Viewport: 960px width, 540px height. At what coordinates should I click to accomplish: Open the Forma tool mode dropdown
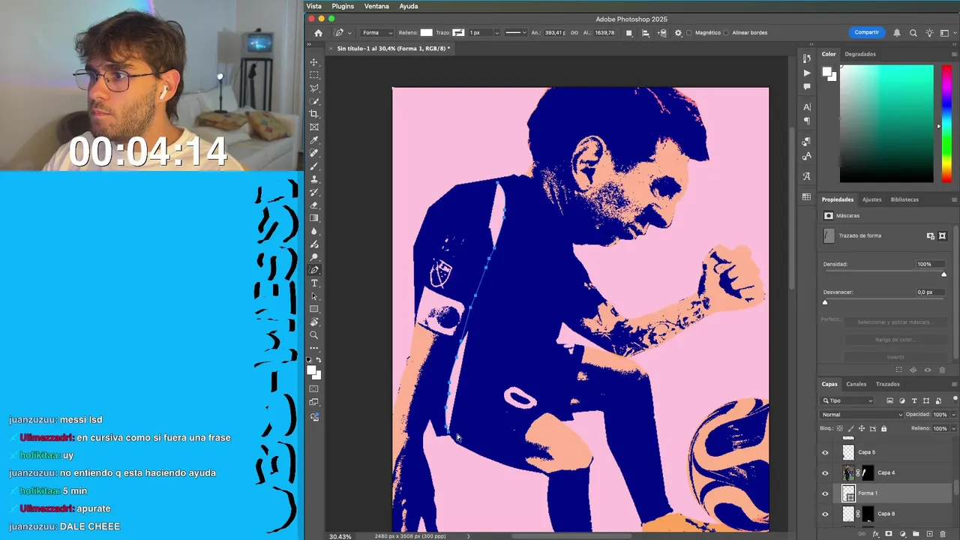(x=377, y=33)
